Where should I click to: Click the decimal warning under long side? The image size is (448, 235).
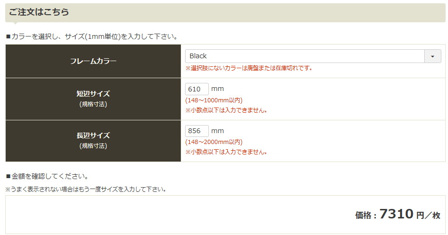226,152
